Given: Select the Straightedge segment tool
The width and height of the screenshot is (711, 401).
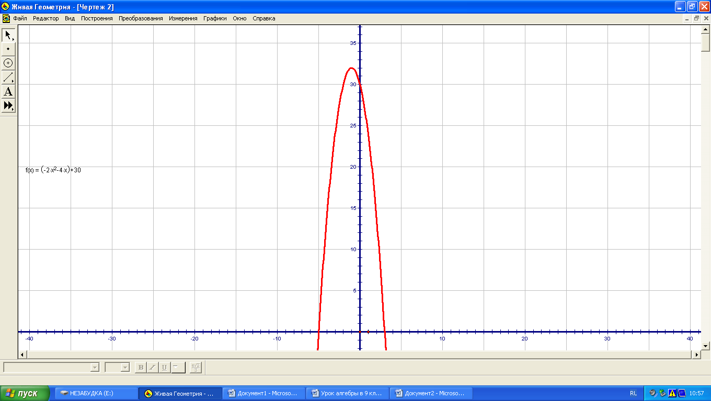Looking at the screenshot, I should tap(8, 77).
